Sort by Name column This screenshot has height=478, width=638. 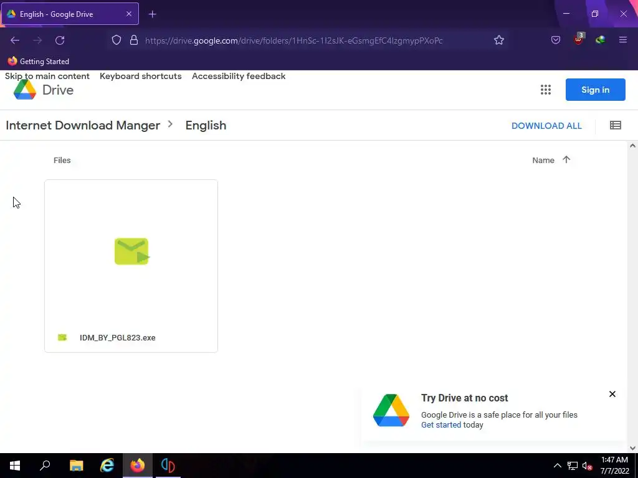point(543,160)
